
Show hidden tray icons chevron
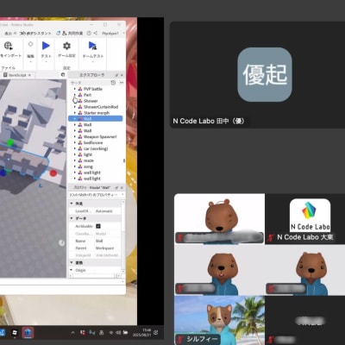pos(72,333)
